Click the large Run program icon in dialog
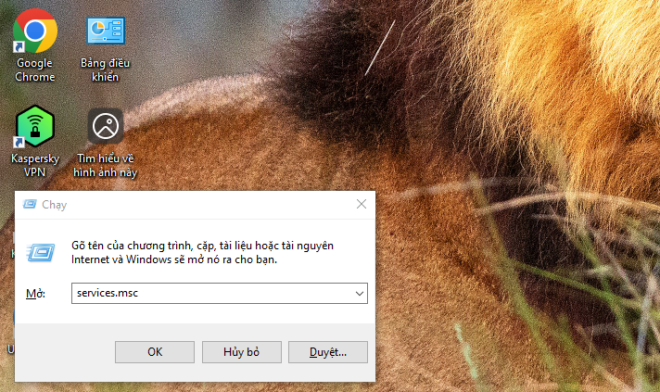 coord(41,252)
